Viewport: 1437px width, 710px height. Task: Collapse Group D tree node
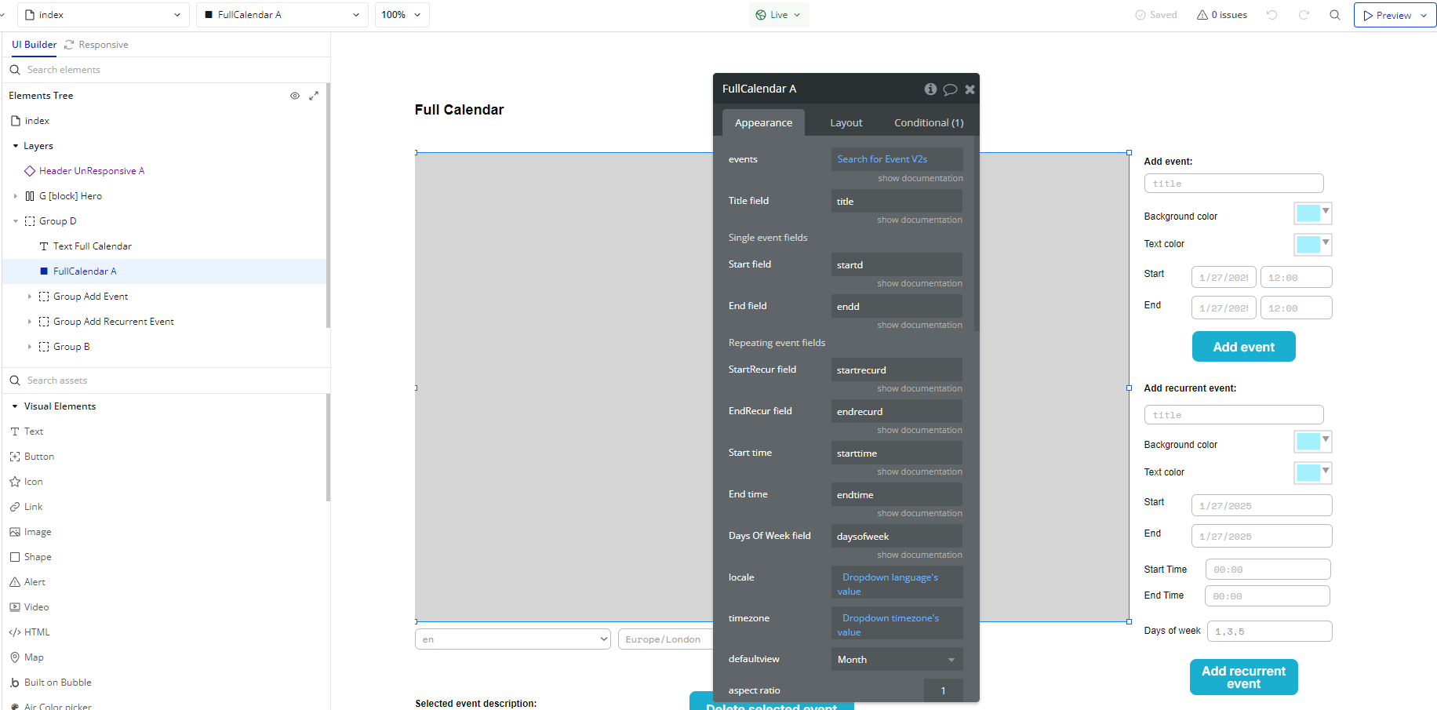coord(16,221)
